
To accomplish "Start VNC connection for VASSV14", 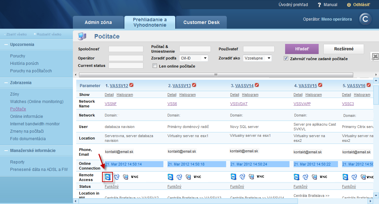I will tap(261, 177).
